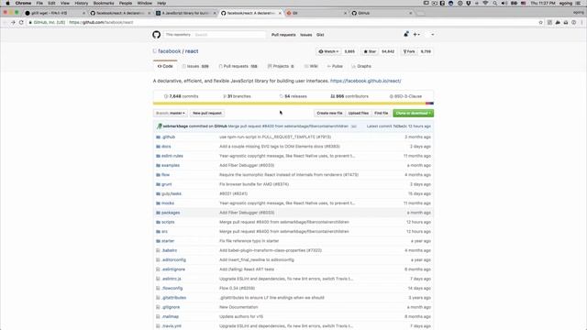
Task: Open the eslint-rules folder
Action: pos(172,156)
